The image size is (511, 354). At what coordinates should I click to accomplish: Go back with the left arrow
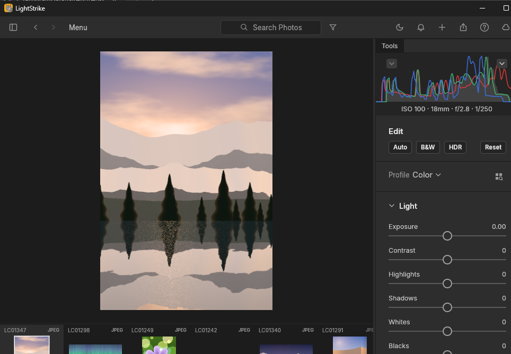[36, 28]
